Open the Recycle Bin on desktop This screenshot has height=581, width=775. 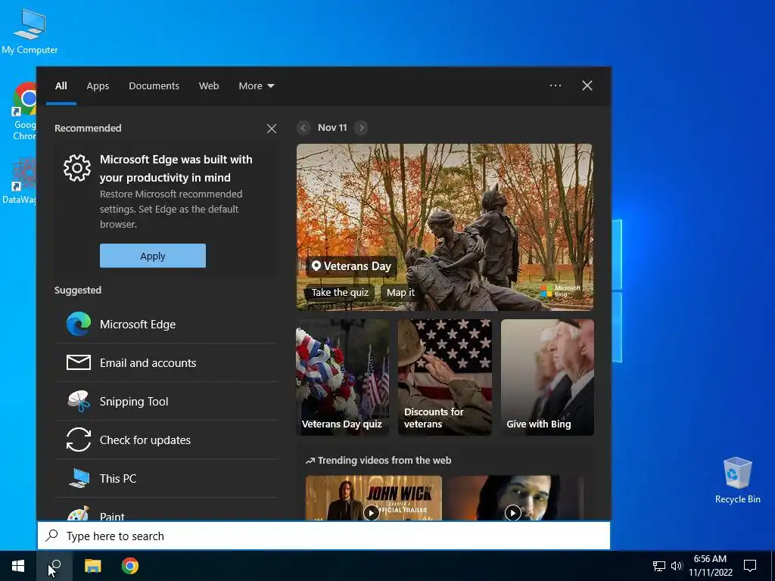point(737,480)
